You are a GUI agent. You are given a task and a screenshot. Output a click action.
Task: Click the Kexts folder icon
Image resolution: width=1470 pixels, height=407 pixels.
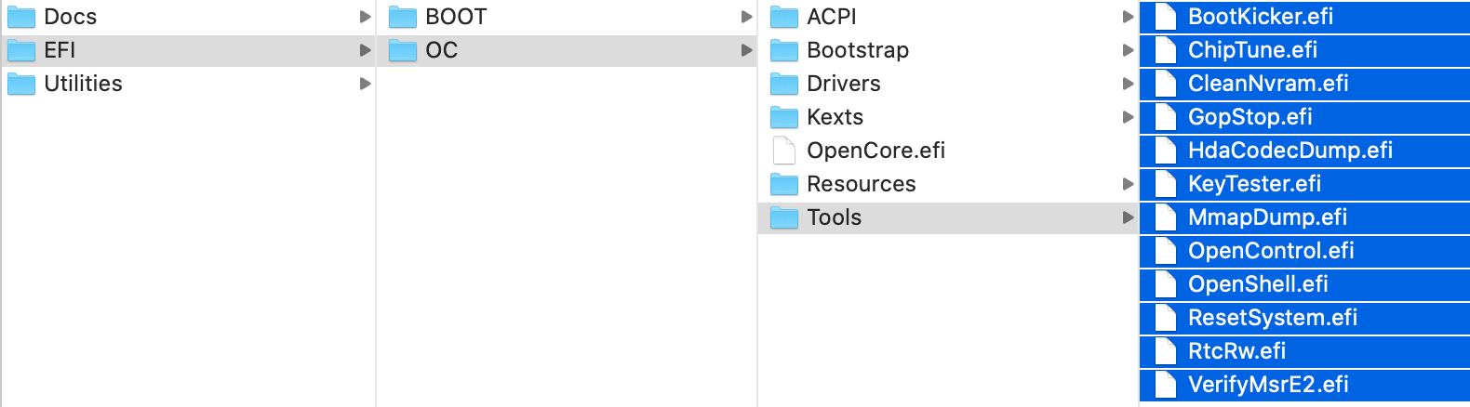click(x=784, y=117)
